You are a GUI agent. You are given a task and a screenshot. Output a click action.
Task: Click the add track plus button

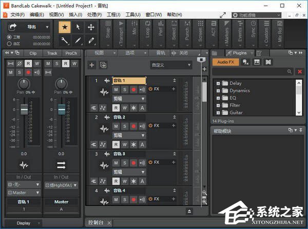(92, 65)
